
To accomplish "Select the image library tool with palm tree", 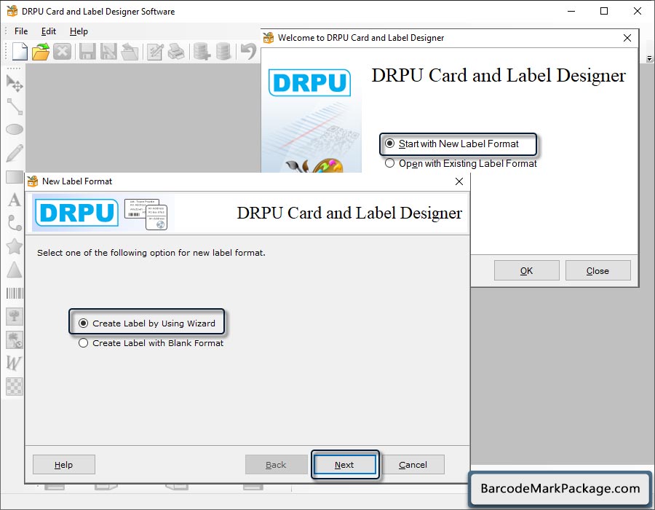I will pyautogui.click(x=15, y=340).
